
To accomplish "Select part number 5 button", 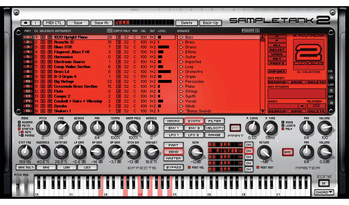I will pos(28,57).
